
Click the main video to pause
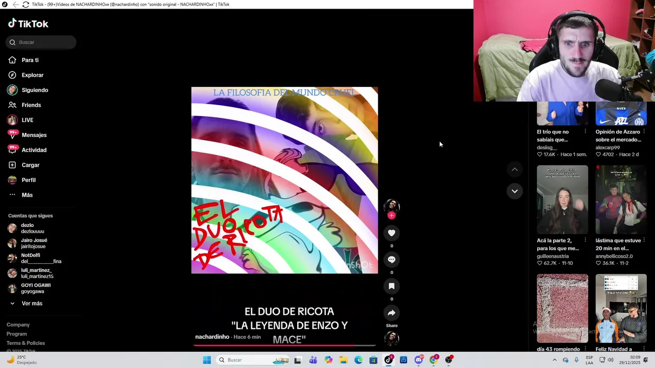285,180
